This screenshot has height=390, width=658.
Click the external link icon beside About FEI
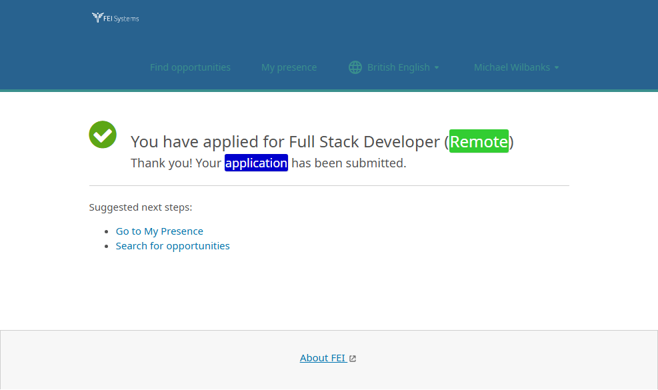click(353, 359)
